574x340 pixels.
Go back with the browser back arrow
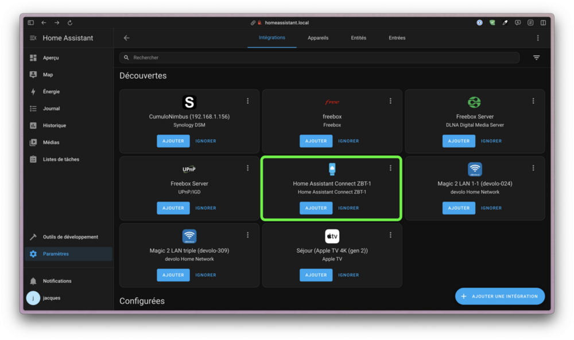44,23
